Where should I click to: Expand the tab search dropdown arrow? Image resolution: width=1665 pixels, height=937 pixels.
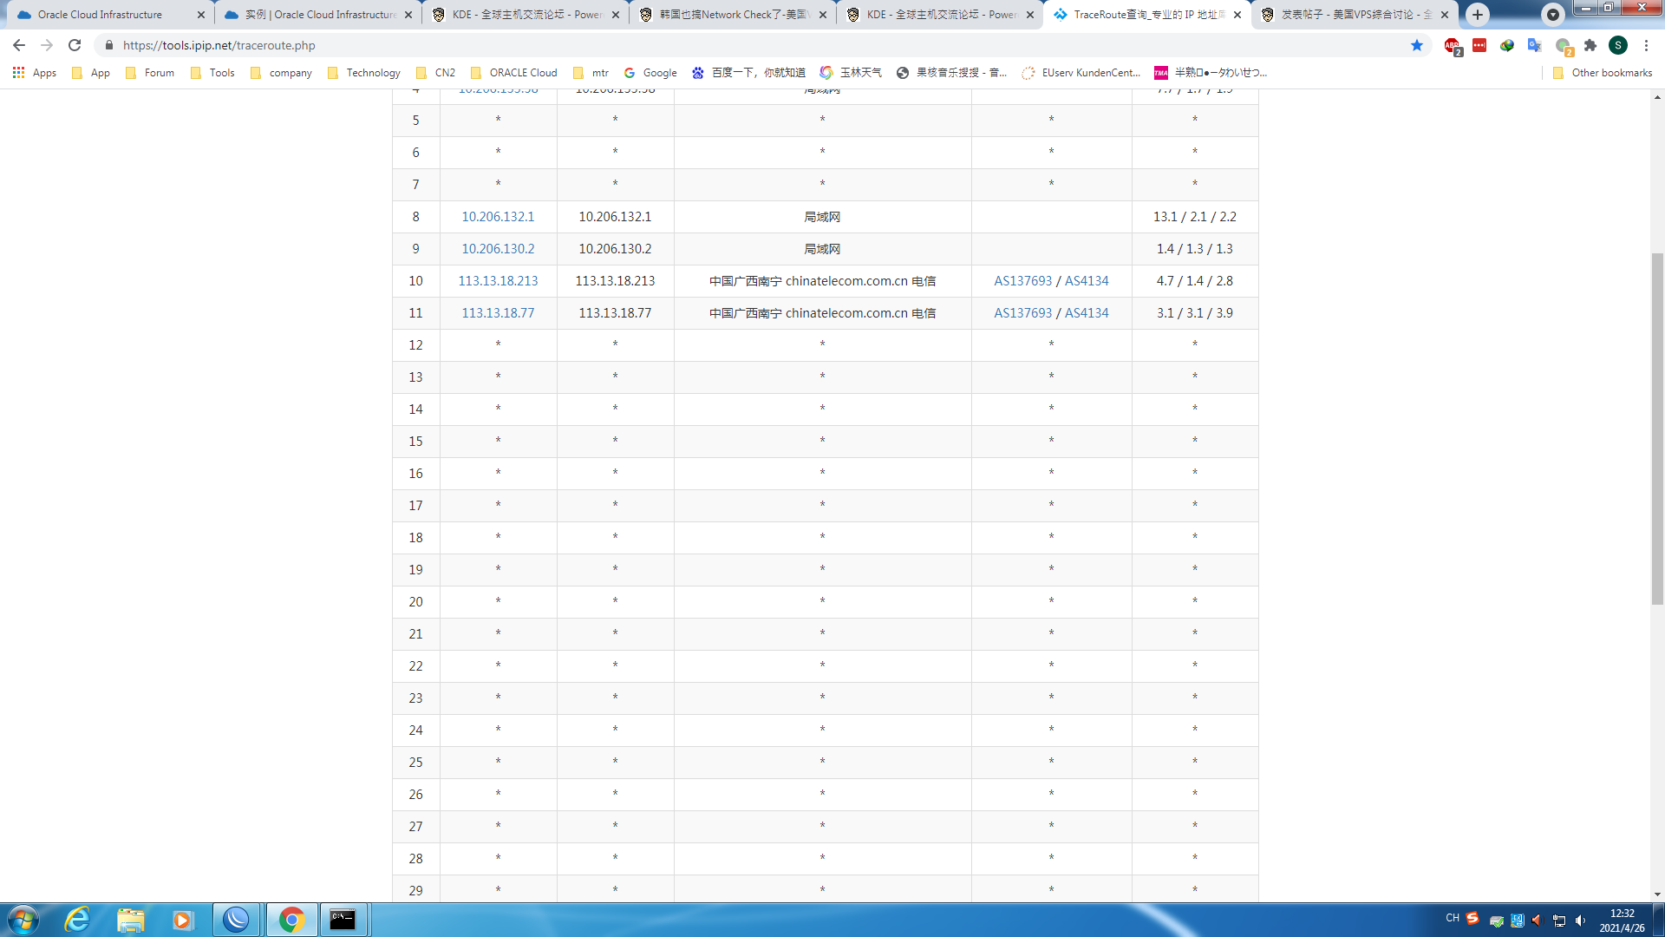pyautogui.click(x=1552, y=15)
